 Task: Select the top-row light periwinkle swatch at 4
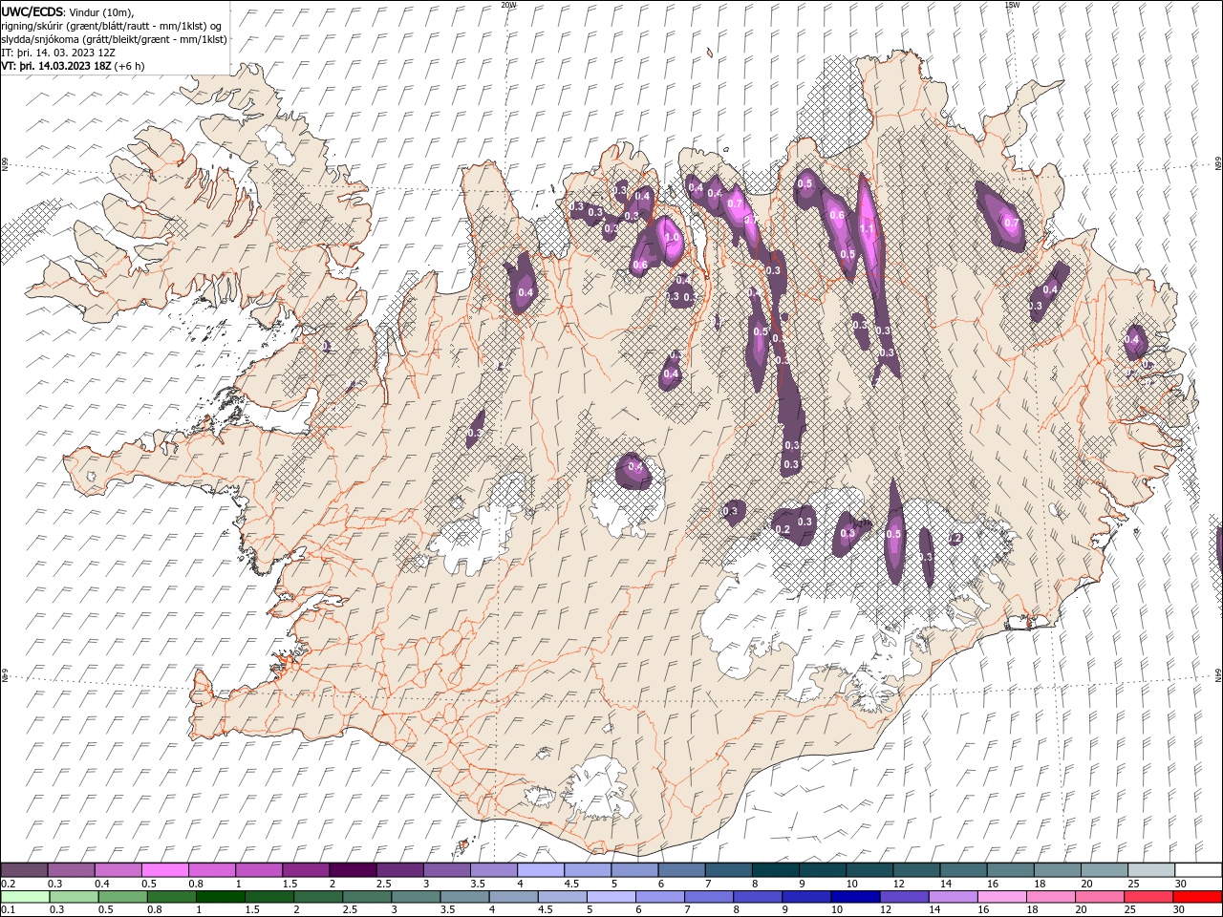(541, 870)
